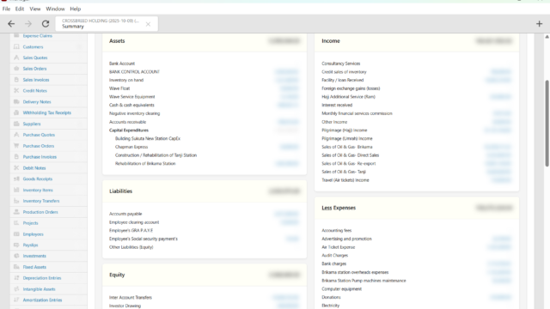Click the scrollbar up arrow
Image resolution: width=550 pixels, height=309 pixels.
coord(547,36)
